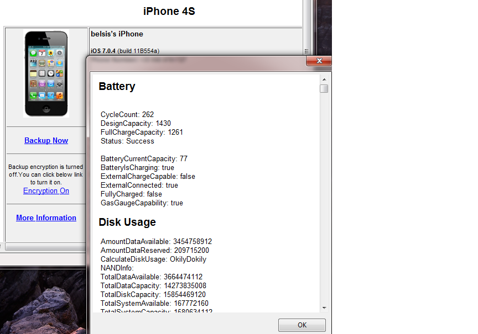Click the "BatteryIsCharging: true" line

coord(138,167)
